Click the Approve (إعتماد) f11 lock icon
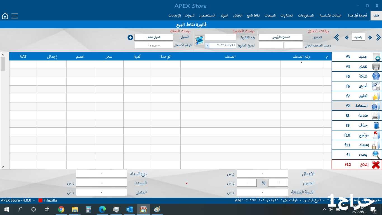 (376, 145)
